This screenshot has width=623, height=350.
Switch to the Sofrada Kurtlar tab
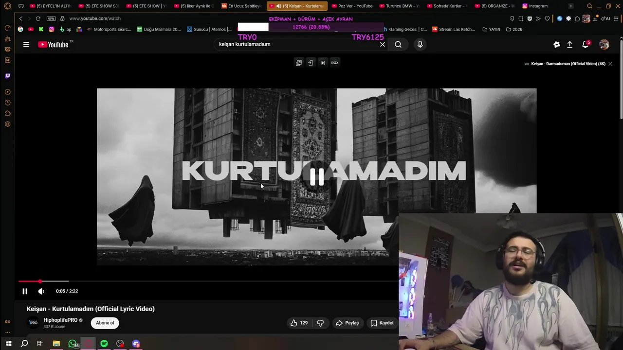447,6
